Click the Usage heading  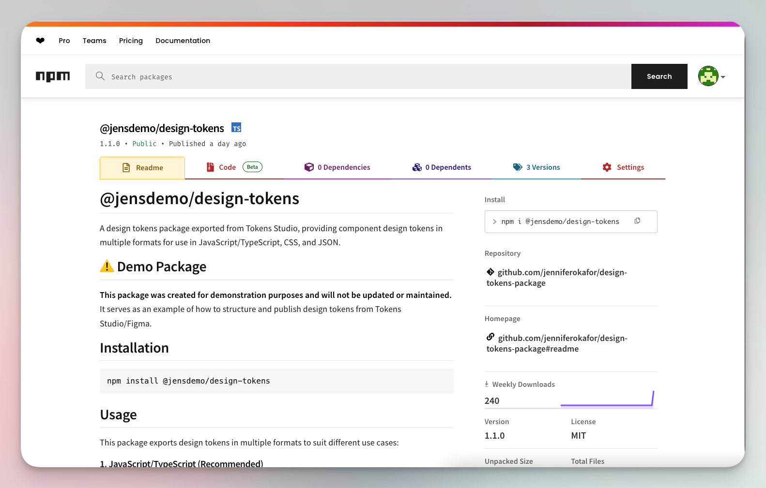click(118, 415)
